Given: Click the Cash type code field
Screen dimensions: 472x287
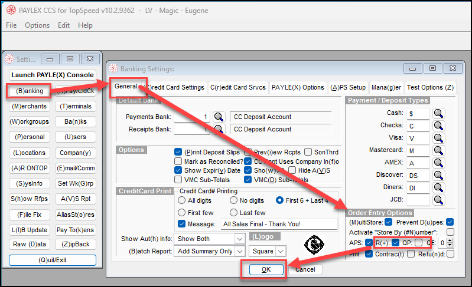Looking at the screenshot, I should pos(418,114).
